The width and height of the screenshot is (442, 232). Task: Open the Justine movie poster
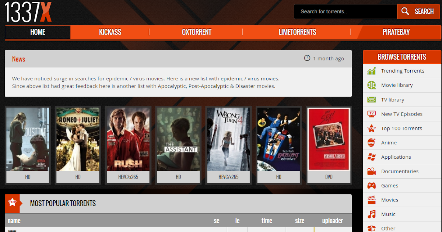click(x=28, y=139)
